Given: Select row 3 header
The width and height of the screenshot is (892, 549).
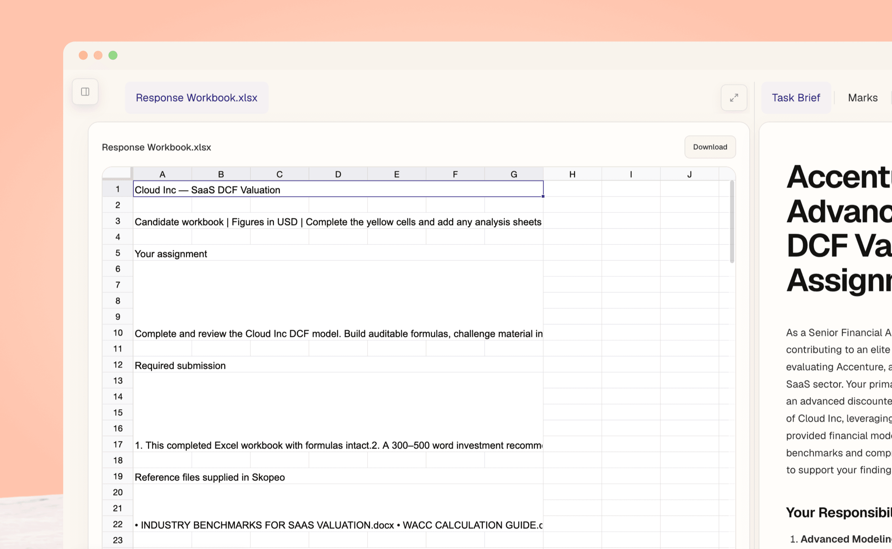Looking at the screenshot, I should coord(117,221).
